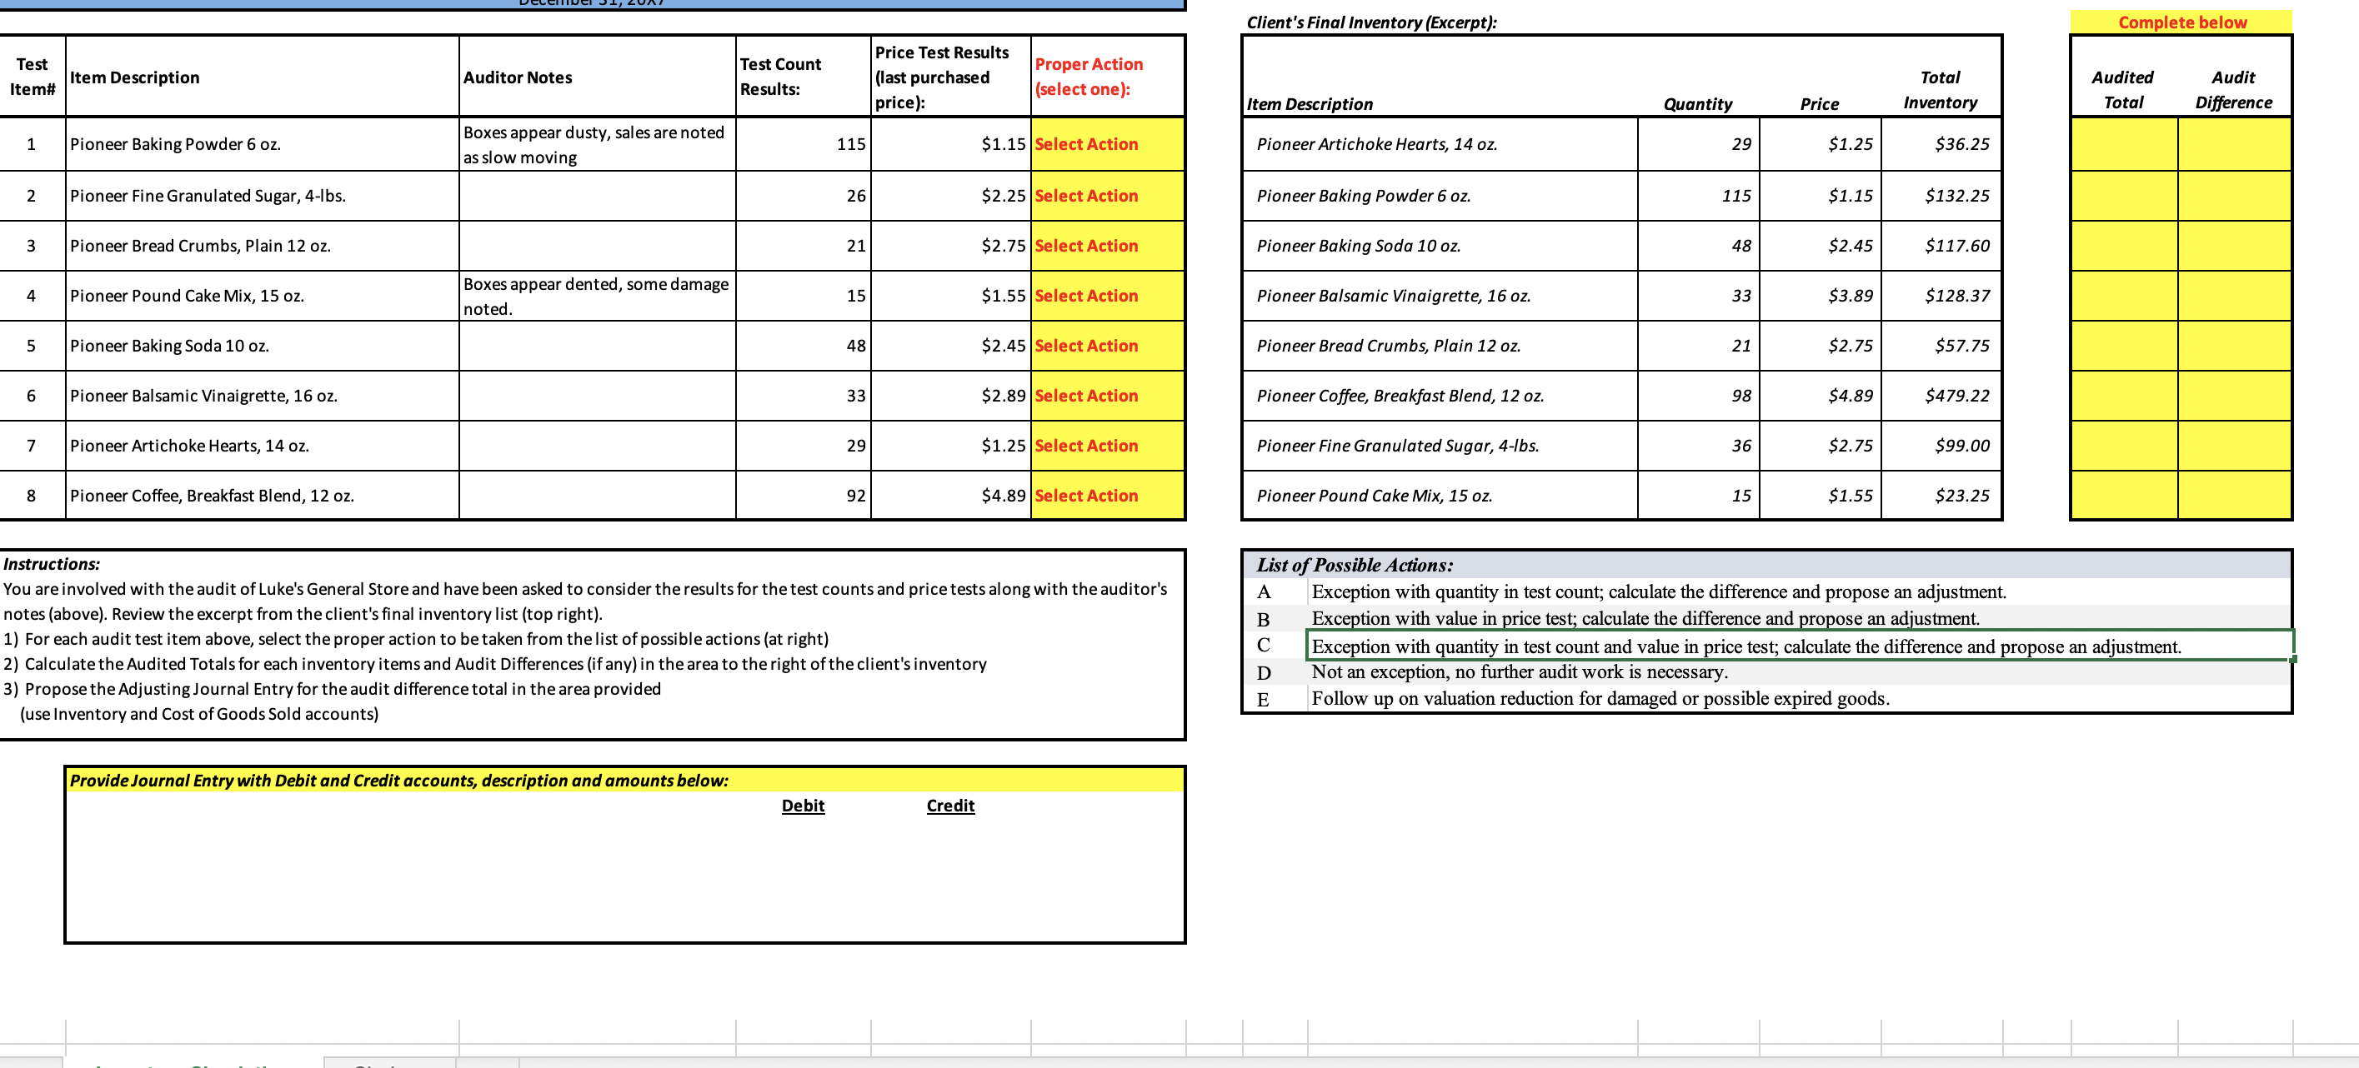Image resolution: width=2359 pixels, height=1068 pixels.
Task: Open Select Action for Fine Granulated Sugar
Action: (x=1106, y=196)
